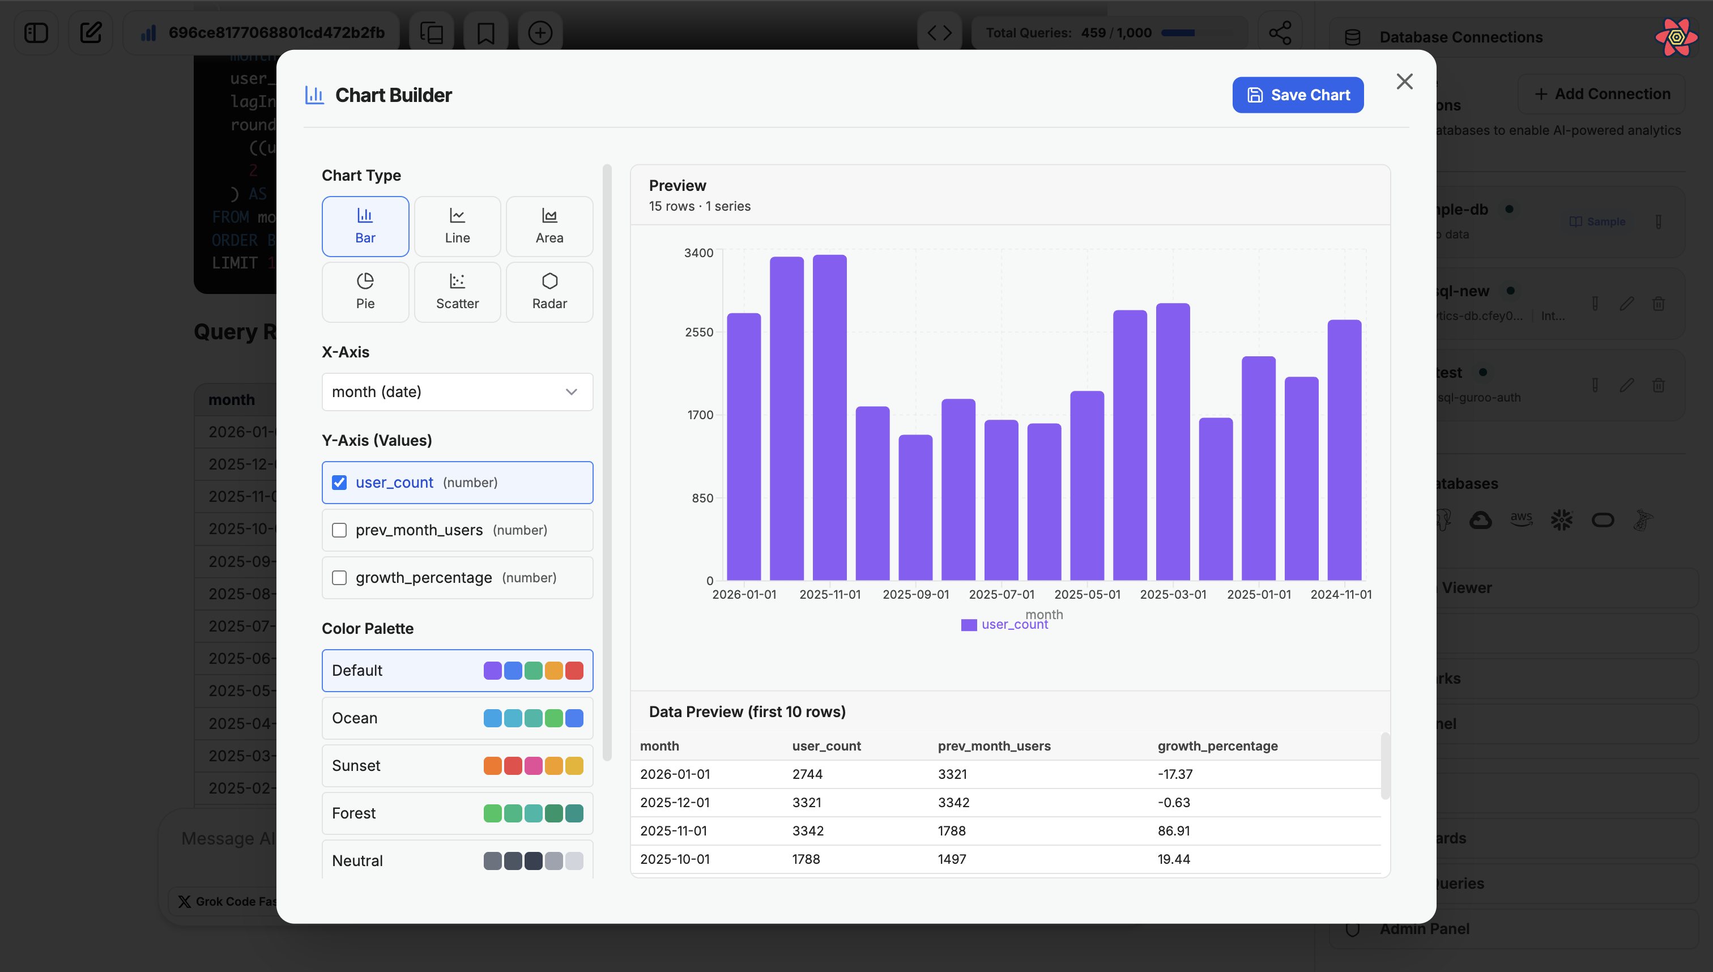
Task: Toggle the sidebar panel icon
Action: pyautogui.click(x=36, y=32)
